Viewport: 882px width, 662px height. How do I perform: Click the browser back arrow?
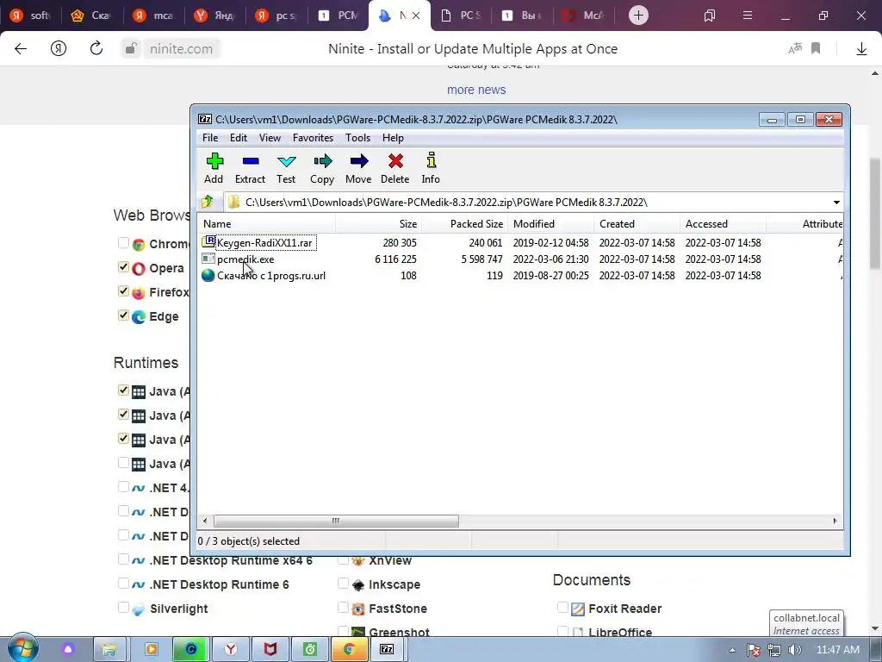21,49
